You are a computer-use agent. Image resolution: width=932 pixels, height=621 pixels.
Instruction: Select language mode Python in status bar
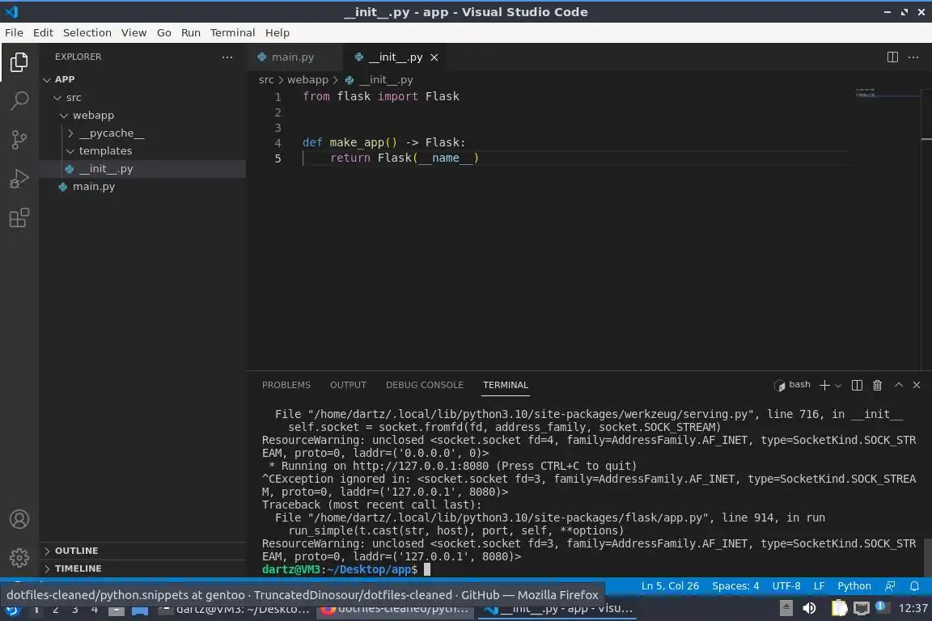tap(854, 586)
